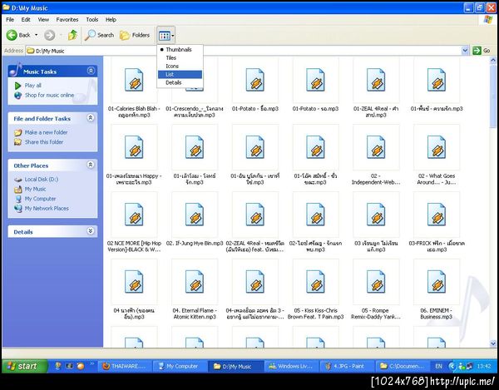
Task: Select 01-ZEAL 4Real mp3 file icon
Action: coord(376,80)
